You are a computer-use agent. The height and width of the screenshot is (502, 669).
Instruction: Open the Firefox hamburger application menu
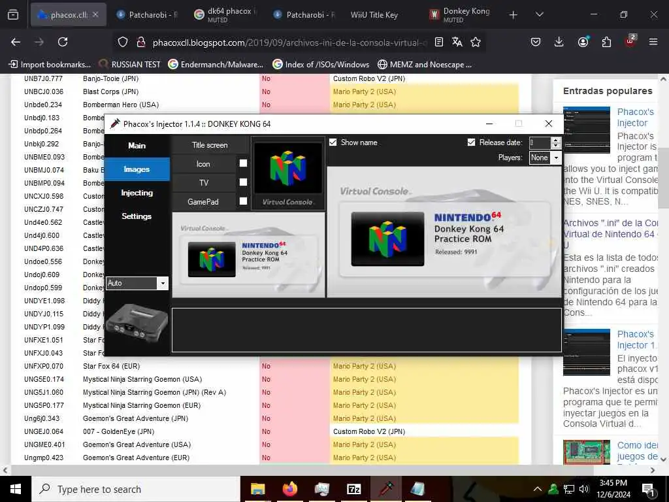click(x=653, y=42)
